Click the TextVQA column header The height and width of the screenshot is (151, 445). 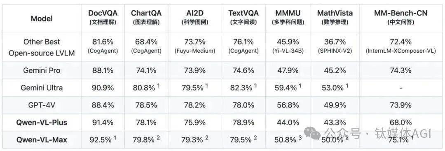pos(244,17)
